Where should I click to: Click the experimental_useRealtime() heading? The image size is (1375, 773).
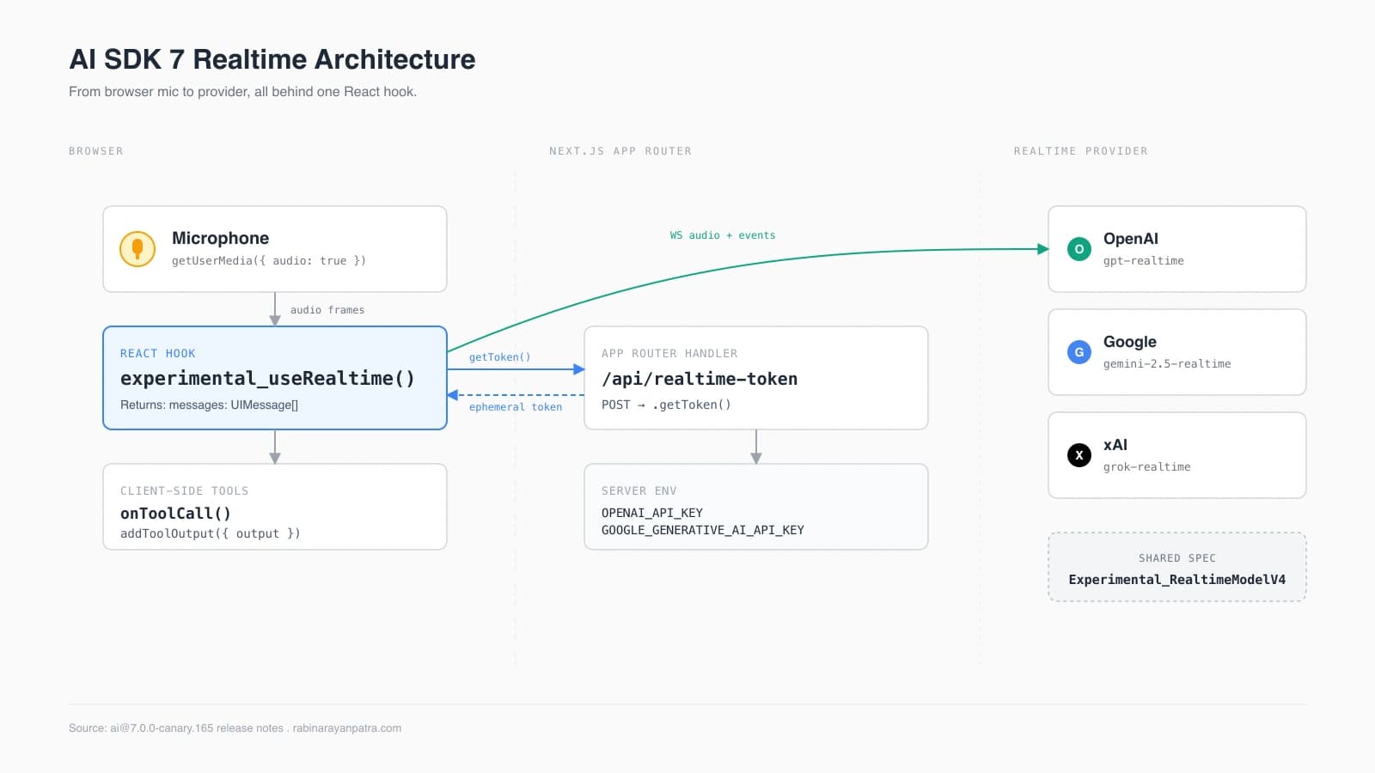tap(267, 378)
